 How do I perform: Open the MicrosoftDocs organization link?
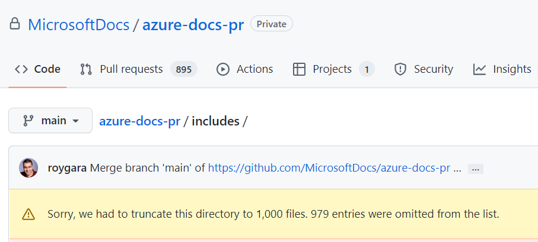pyautogui.click(x=78, y=25)
